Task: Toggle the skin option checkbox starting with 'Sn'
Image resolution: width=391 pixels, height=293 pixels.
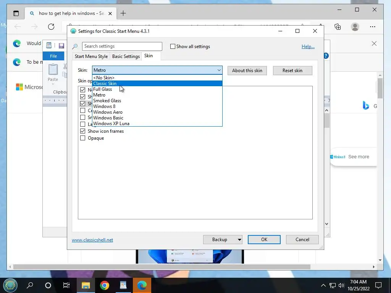Action: [82, 117]
